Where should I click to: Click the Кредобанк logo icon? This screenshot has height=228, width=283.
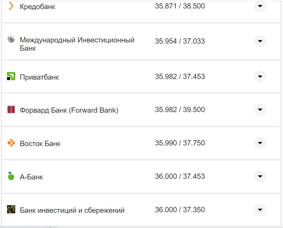[x=11, y=5]
